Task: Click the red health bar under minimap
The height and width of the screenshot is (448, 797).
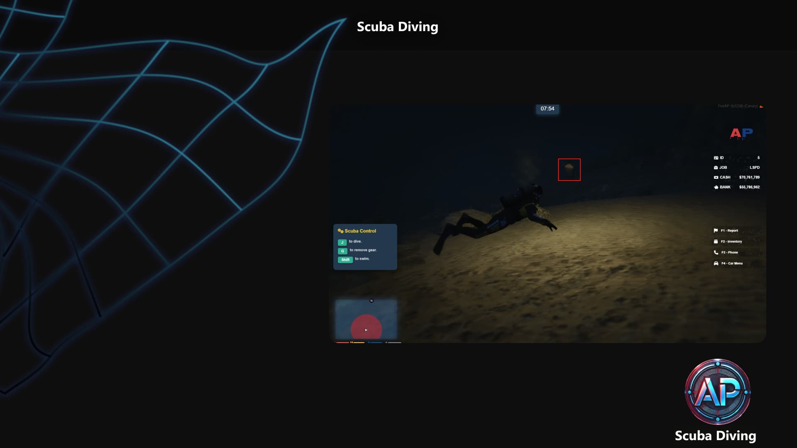Action: 342,342
